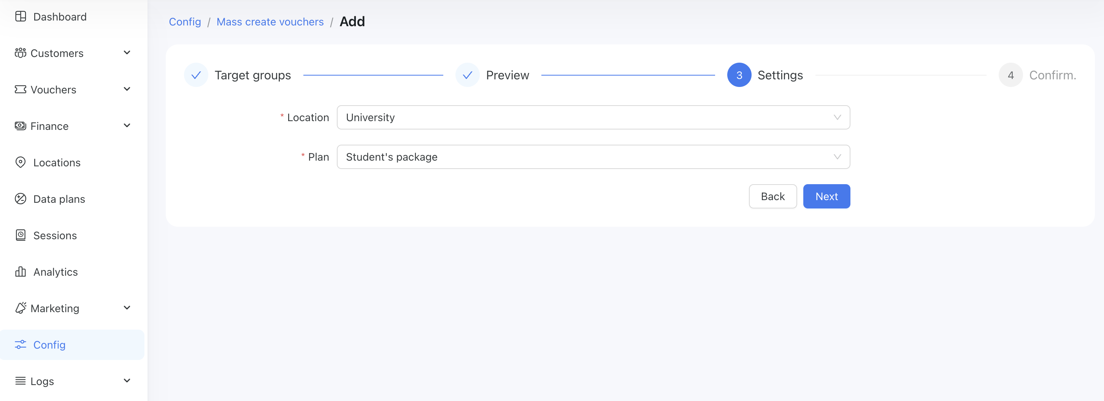Expand the Vouchers menu chevron
Screen dimensions: 1104x401
tap(127, 89)
